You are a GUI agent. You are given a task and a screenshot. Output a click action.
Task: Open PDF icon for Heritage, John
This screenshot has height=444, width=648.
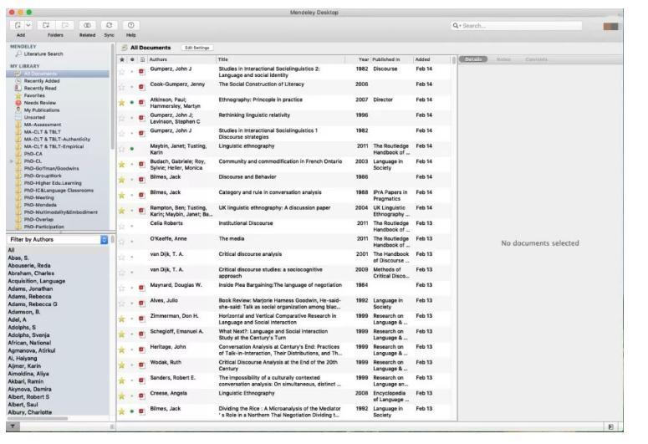pyautogui.click(x=142, y=350)
